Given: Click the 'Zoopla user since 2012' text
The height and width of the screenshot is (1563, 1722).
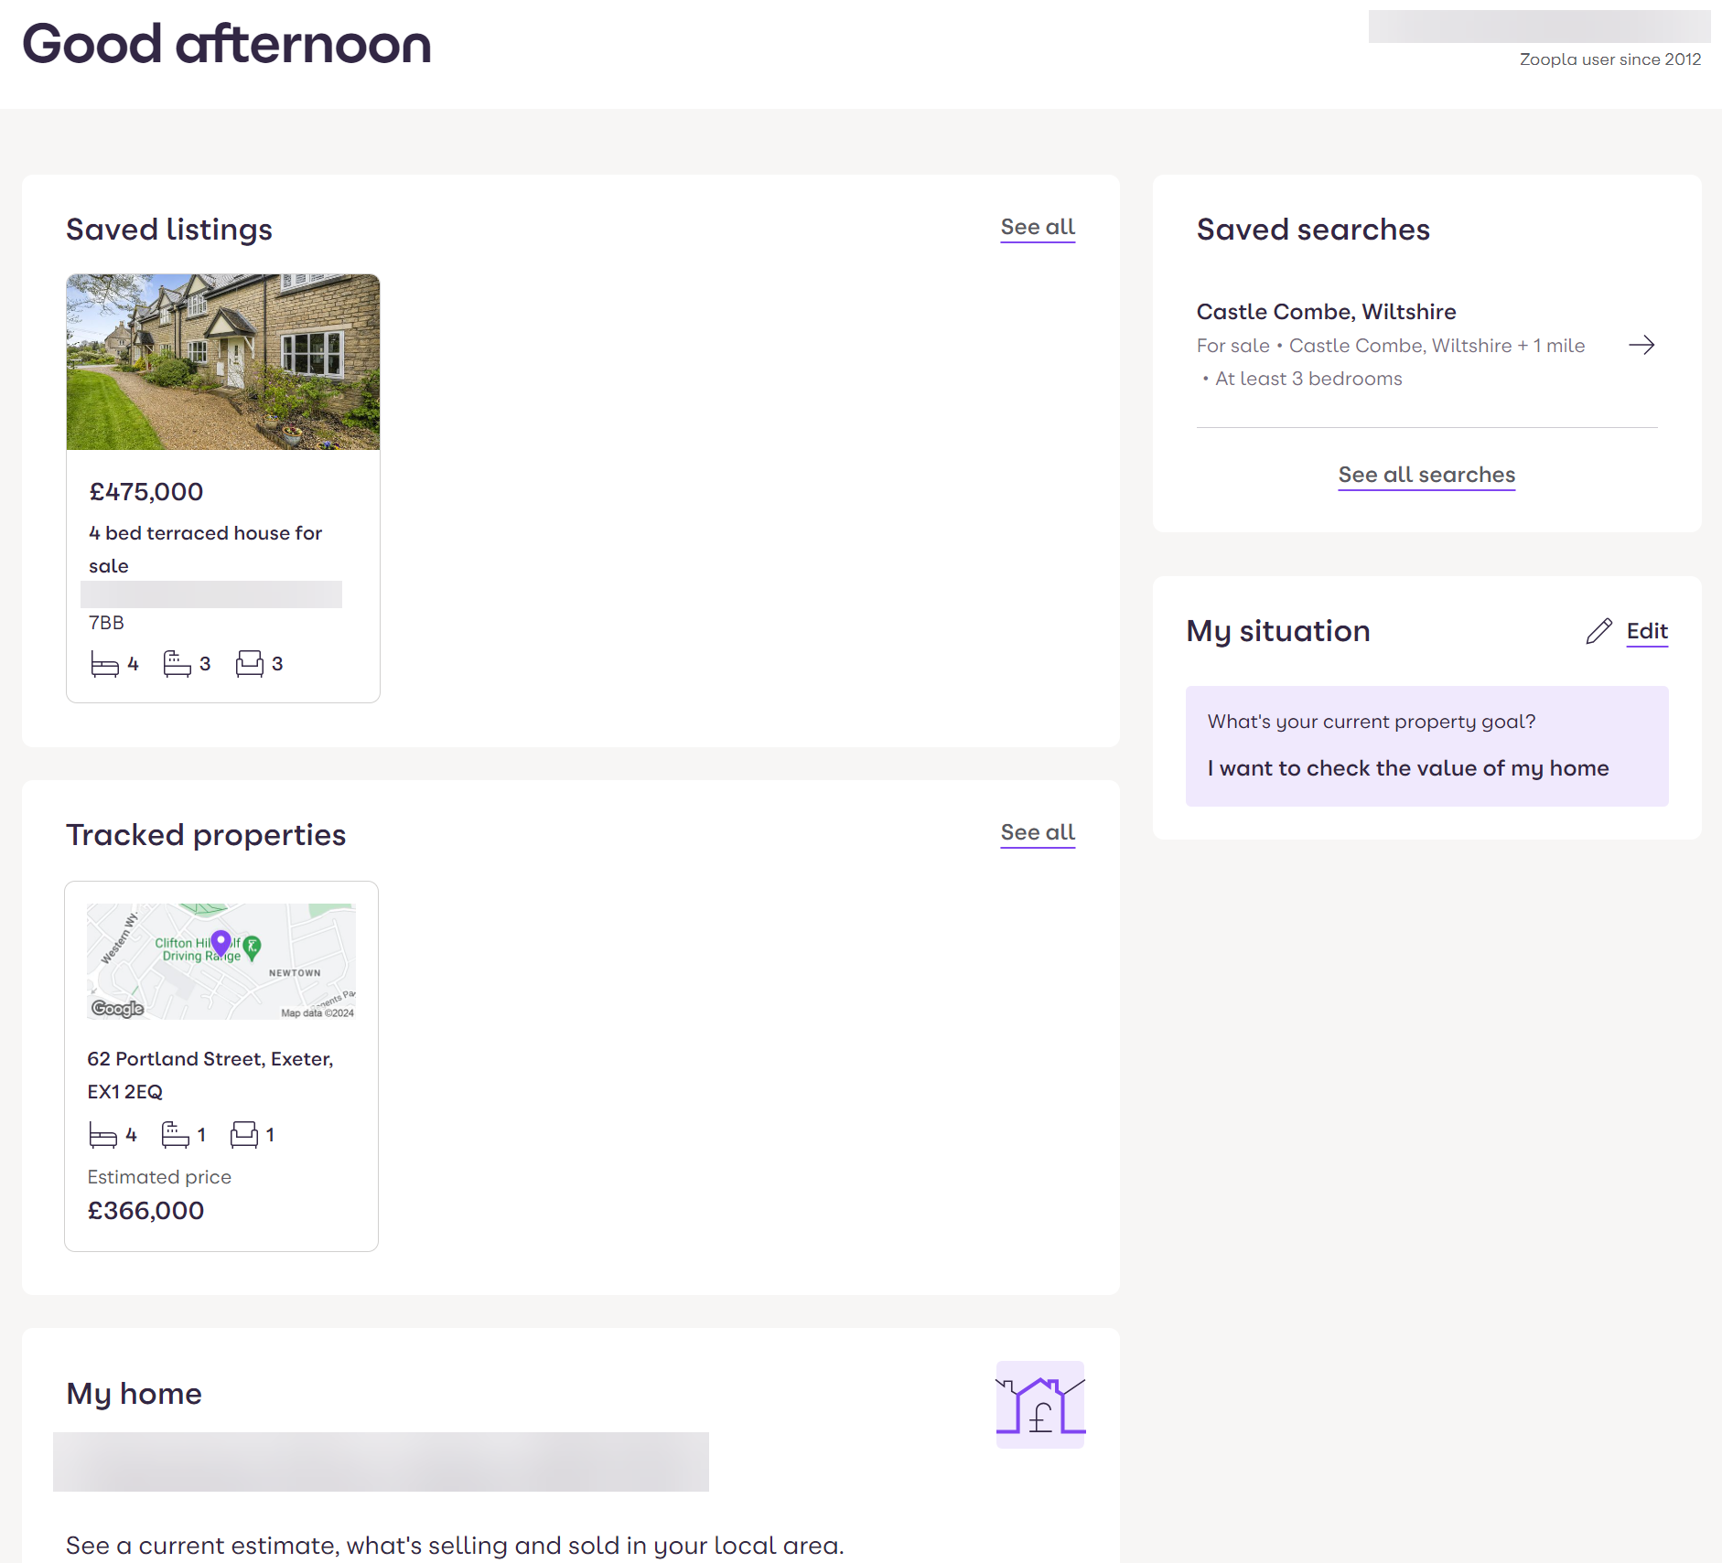Looking at the screenshot, I should (1609, 59).
